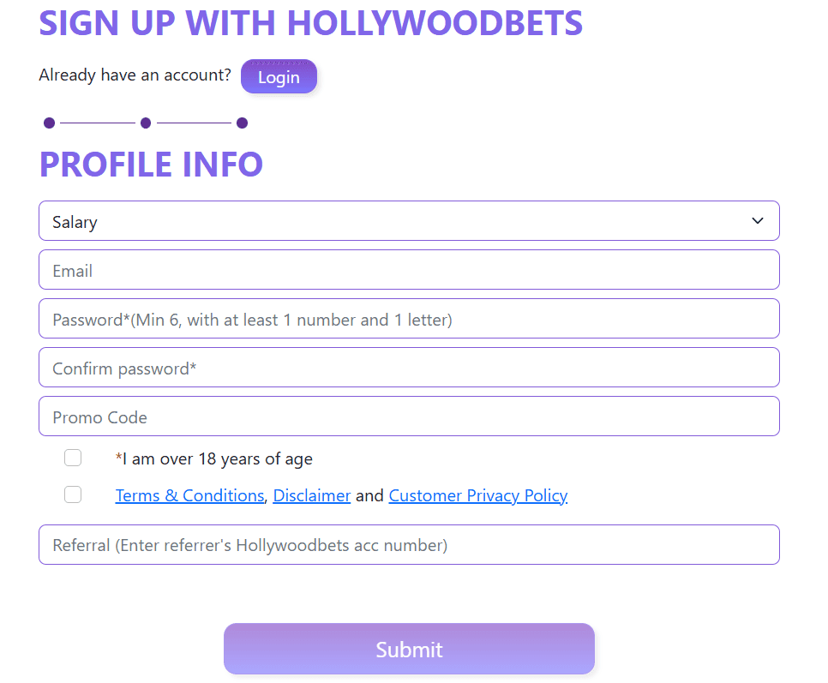Click the Login button
828x683 pixels.
click(x=279, y=76)
